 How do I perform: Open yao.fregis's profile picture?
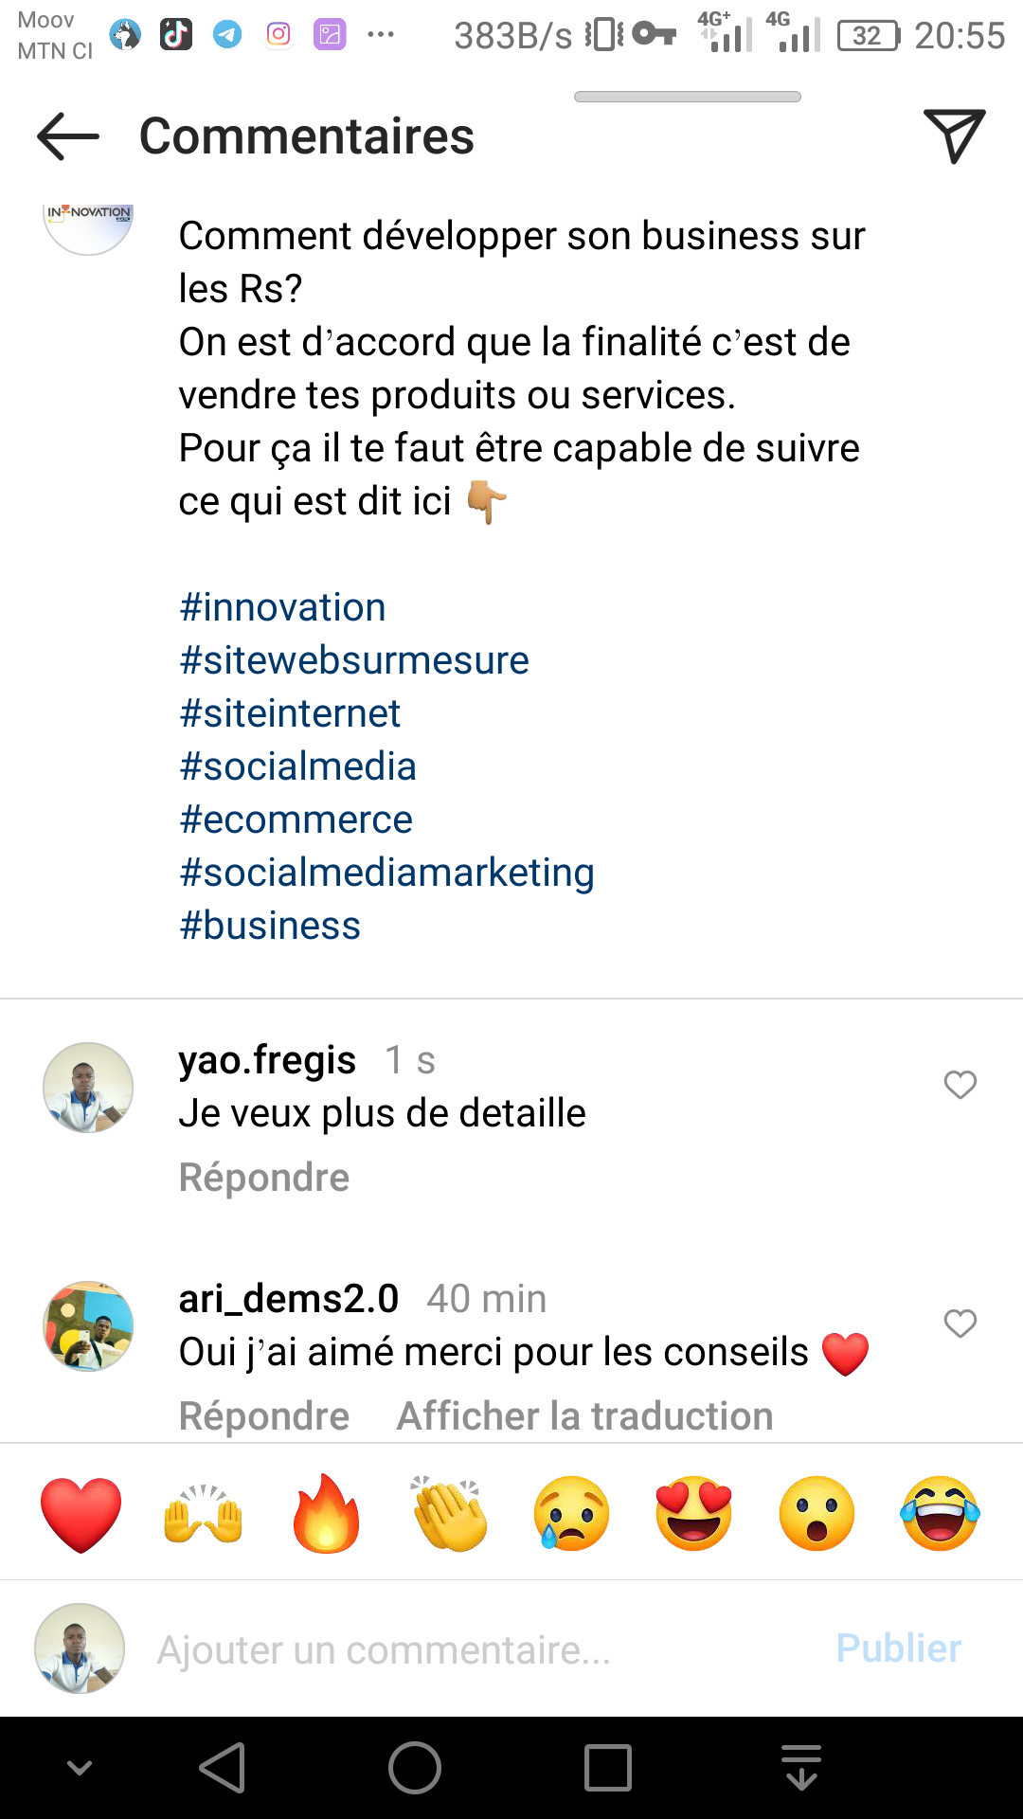[88, 1088]
